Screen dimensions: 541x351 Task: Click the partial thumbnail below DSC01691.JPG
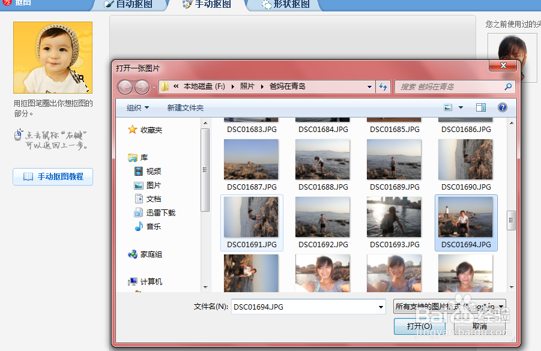tap(251, 273)
